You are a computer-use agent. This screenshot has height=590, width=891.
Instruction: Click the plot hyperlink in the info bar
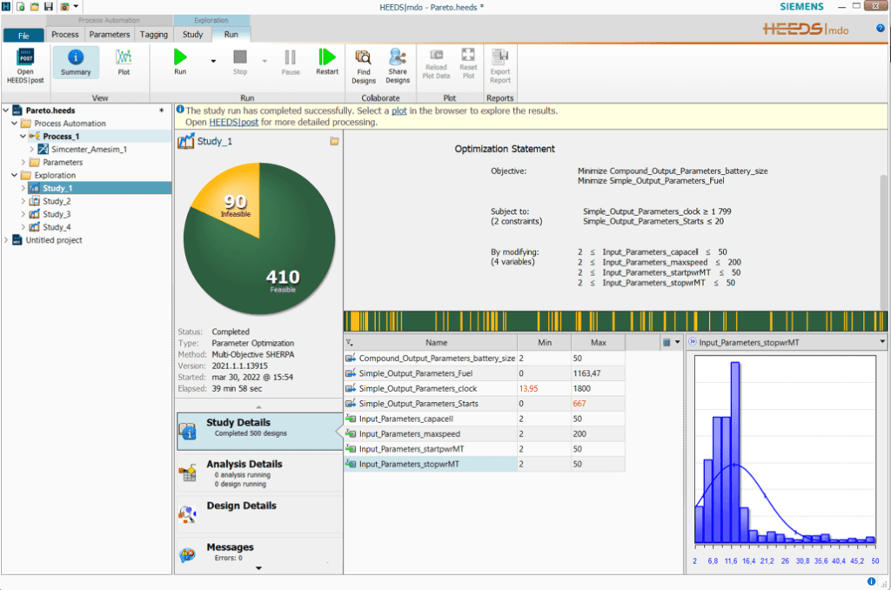tap(399, 111)
